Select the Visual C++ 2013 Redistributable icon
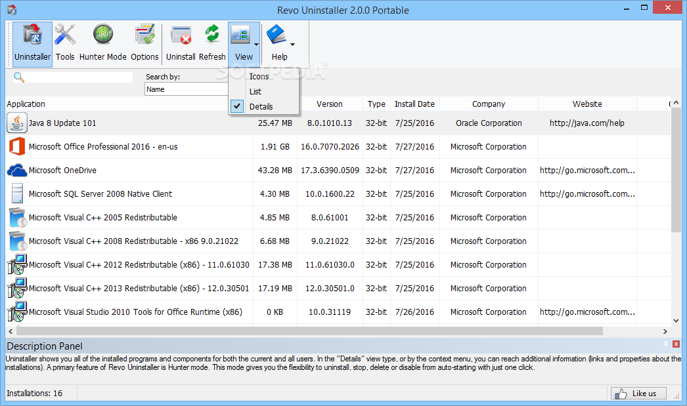 [x=17, y=289]
